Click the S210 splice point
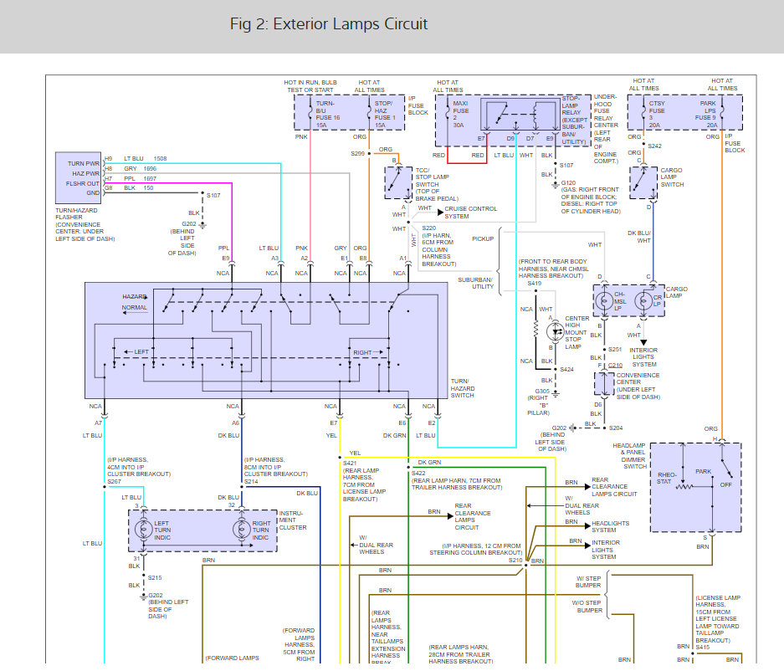Image resolution: width=784 pixels, height=671 pixels. coord(526,565)
